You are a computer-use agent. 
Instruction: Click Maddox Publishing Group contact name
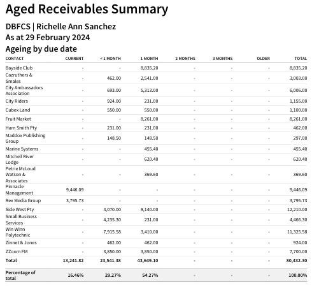25,138
